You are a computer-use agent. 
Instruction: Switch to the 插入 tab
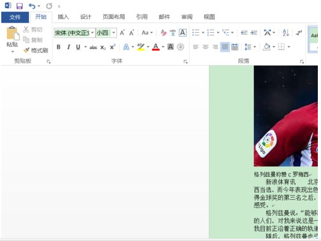63,17
